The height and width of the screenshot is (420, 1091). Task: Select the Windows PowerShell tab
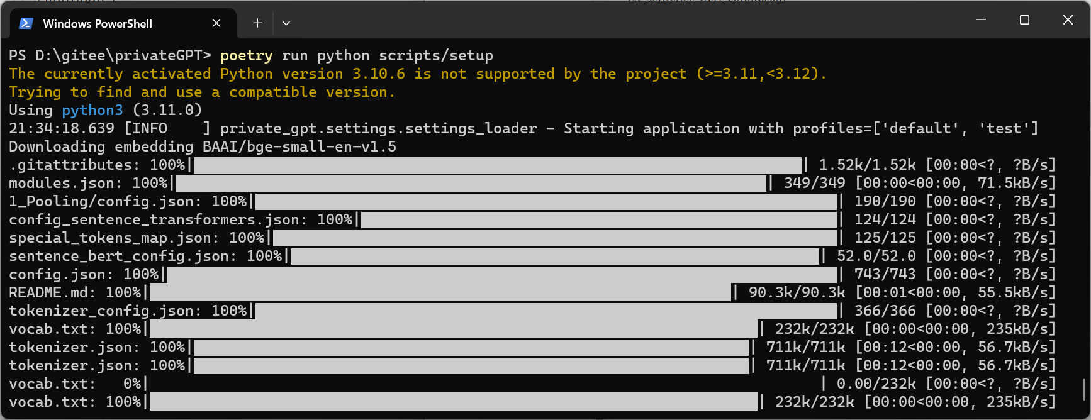[98, 24]
